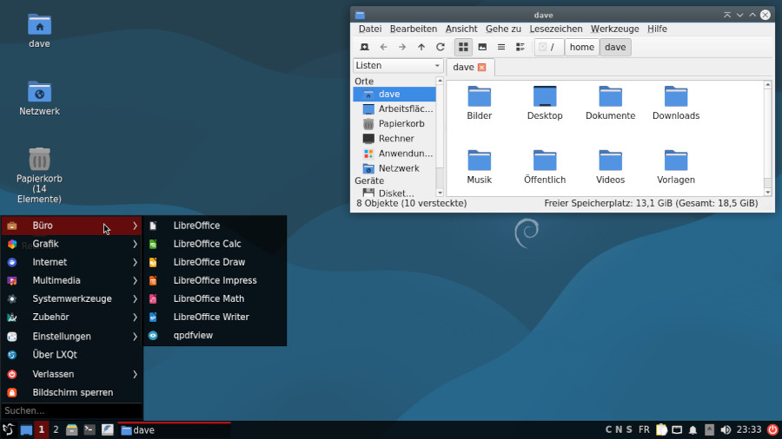Switch to detailed list view mode
Image resolution: width=782 pixels, height=439 pixels.
pyautogui.click(x=520, y=48)
